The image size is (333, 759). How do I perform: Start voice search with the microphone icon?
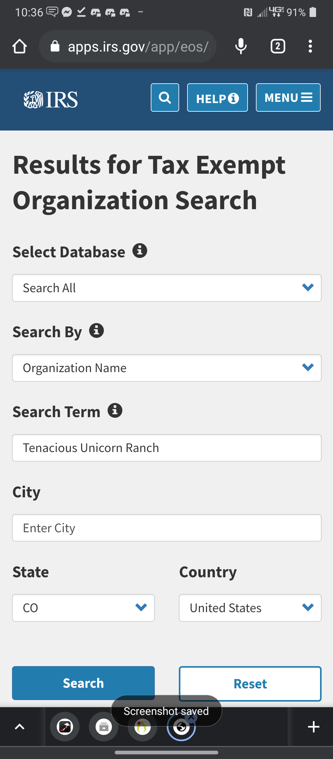[x=241, y=46]
